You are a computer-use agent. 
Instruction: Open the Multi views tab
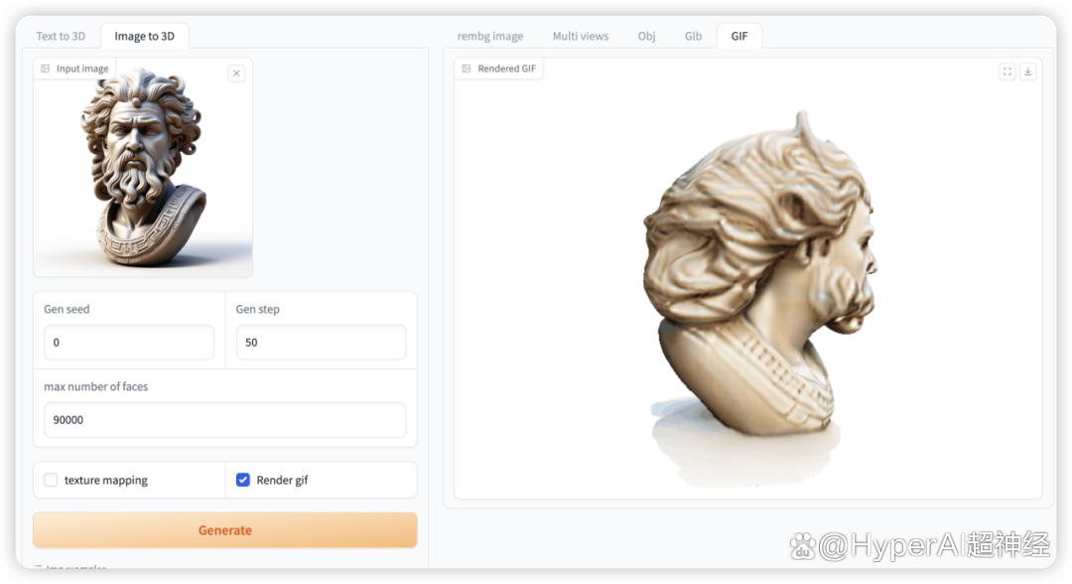pyautogui.click(x=581, y=36)
